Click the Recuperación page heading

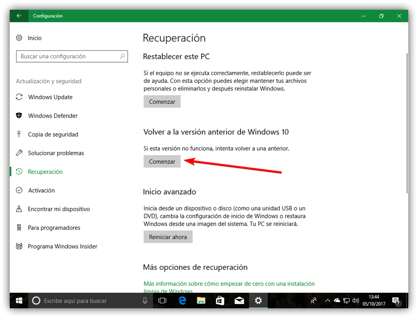174,38
